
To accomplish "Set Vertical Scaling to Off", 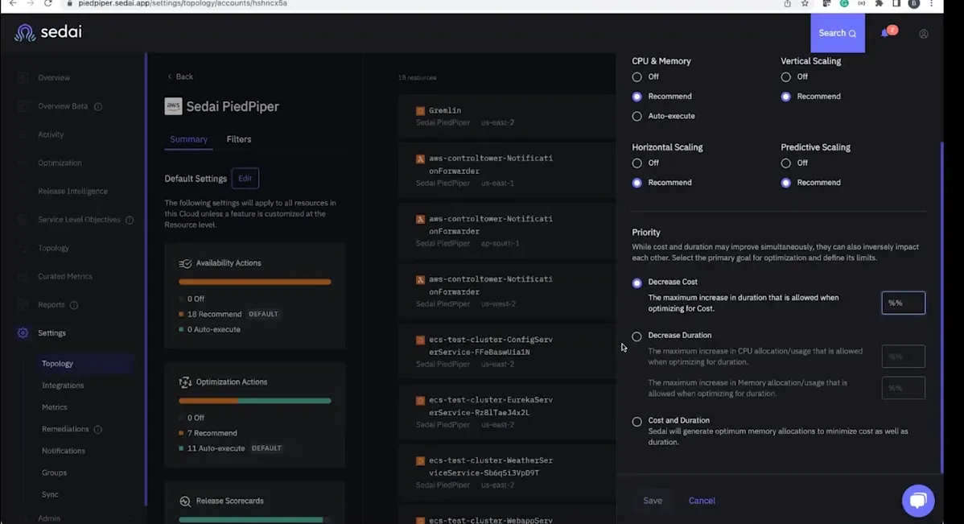I will tap(785, 77).
